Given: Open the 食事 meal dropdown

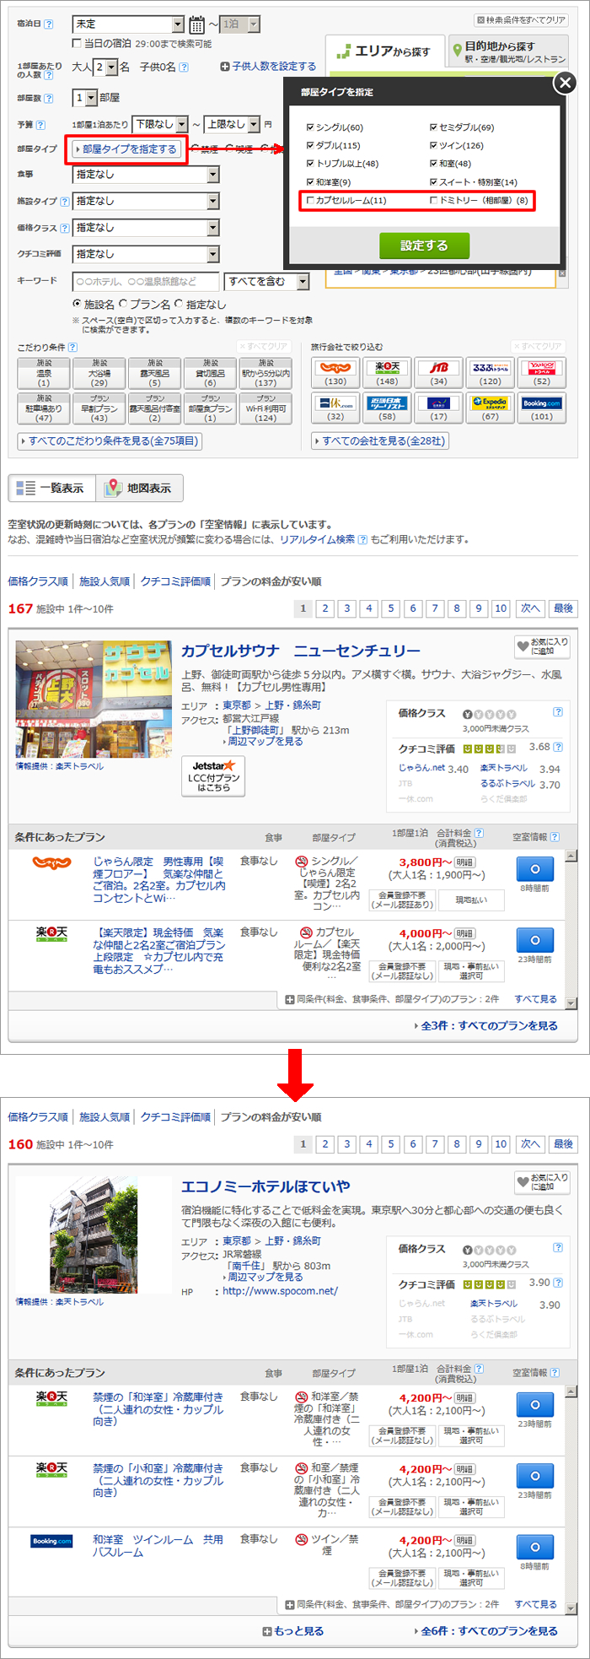Looking at the screenshot, I should [146, 175].
